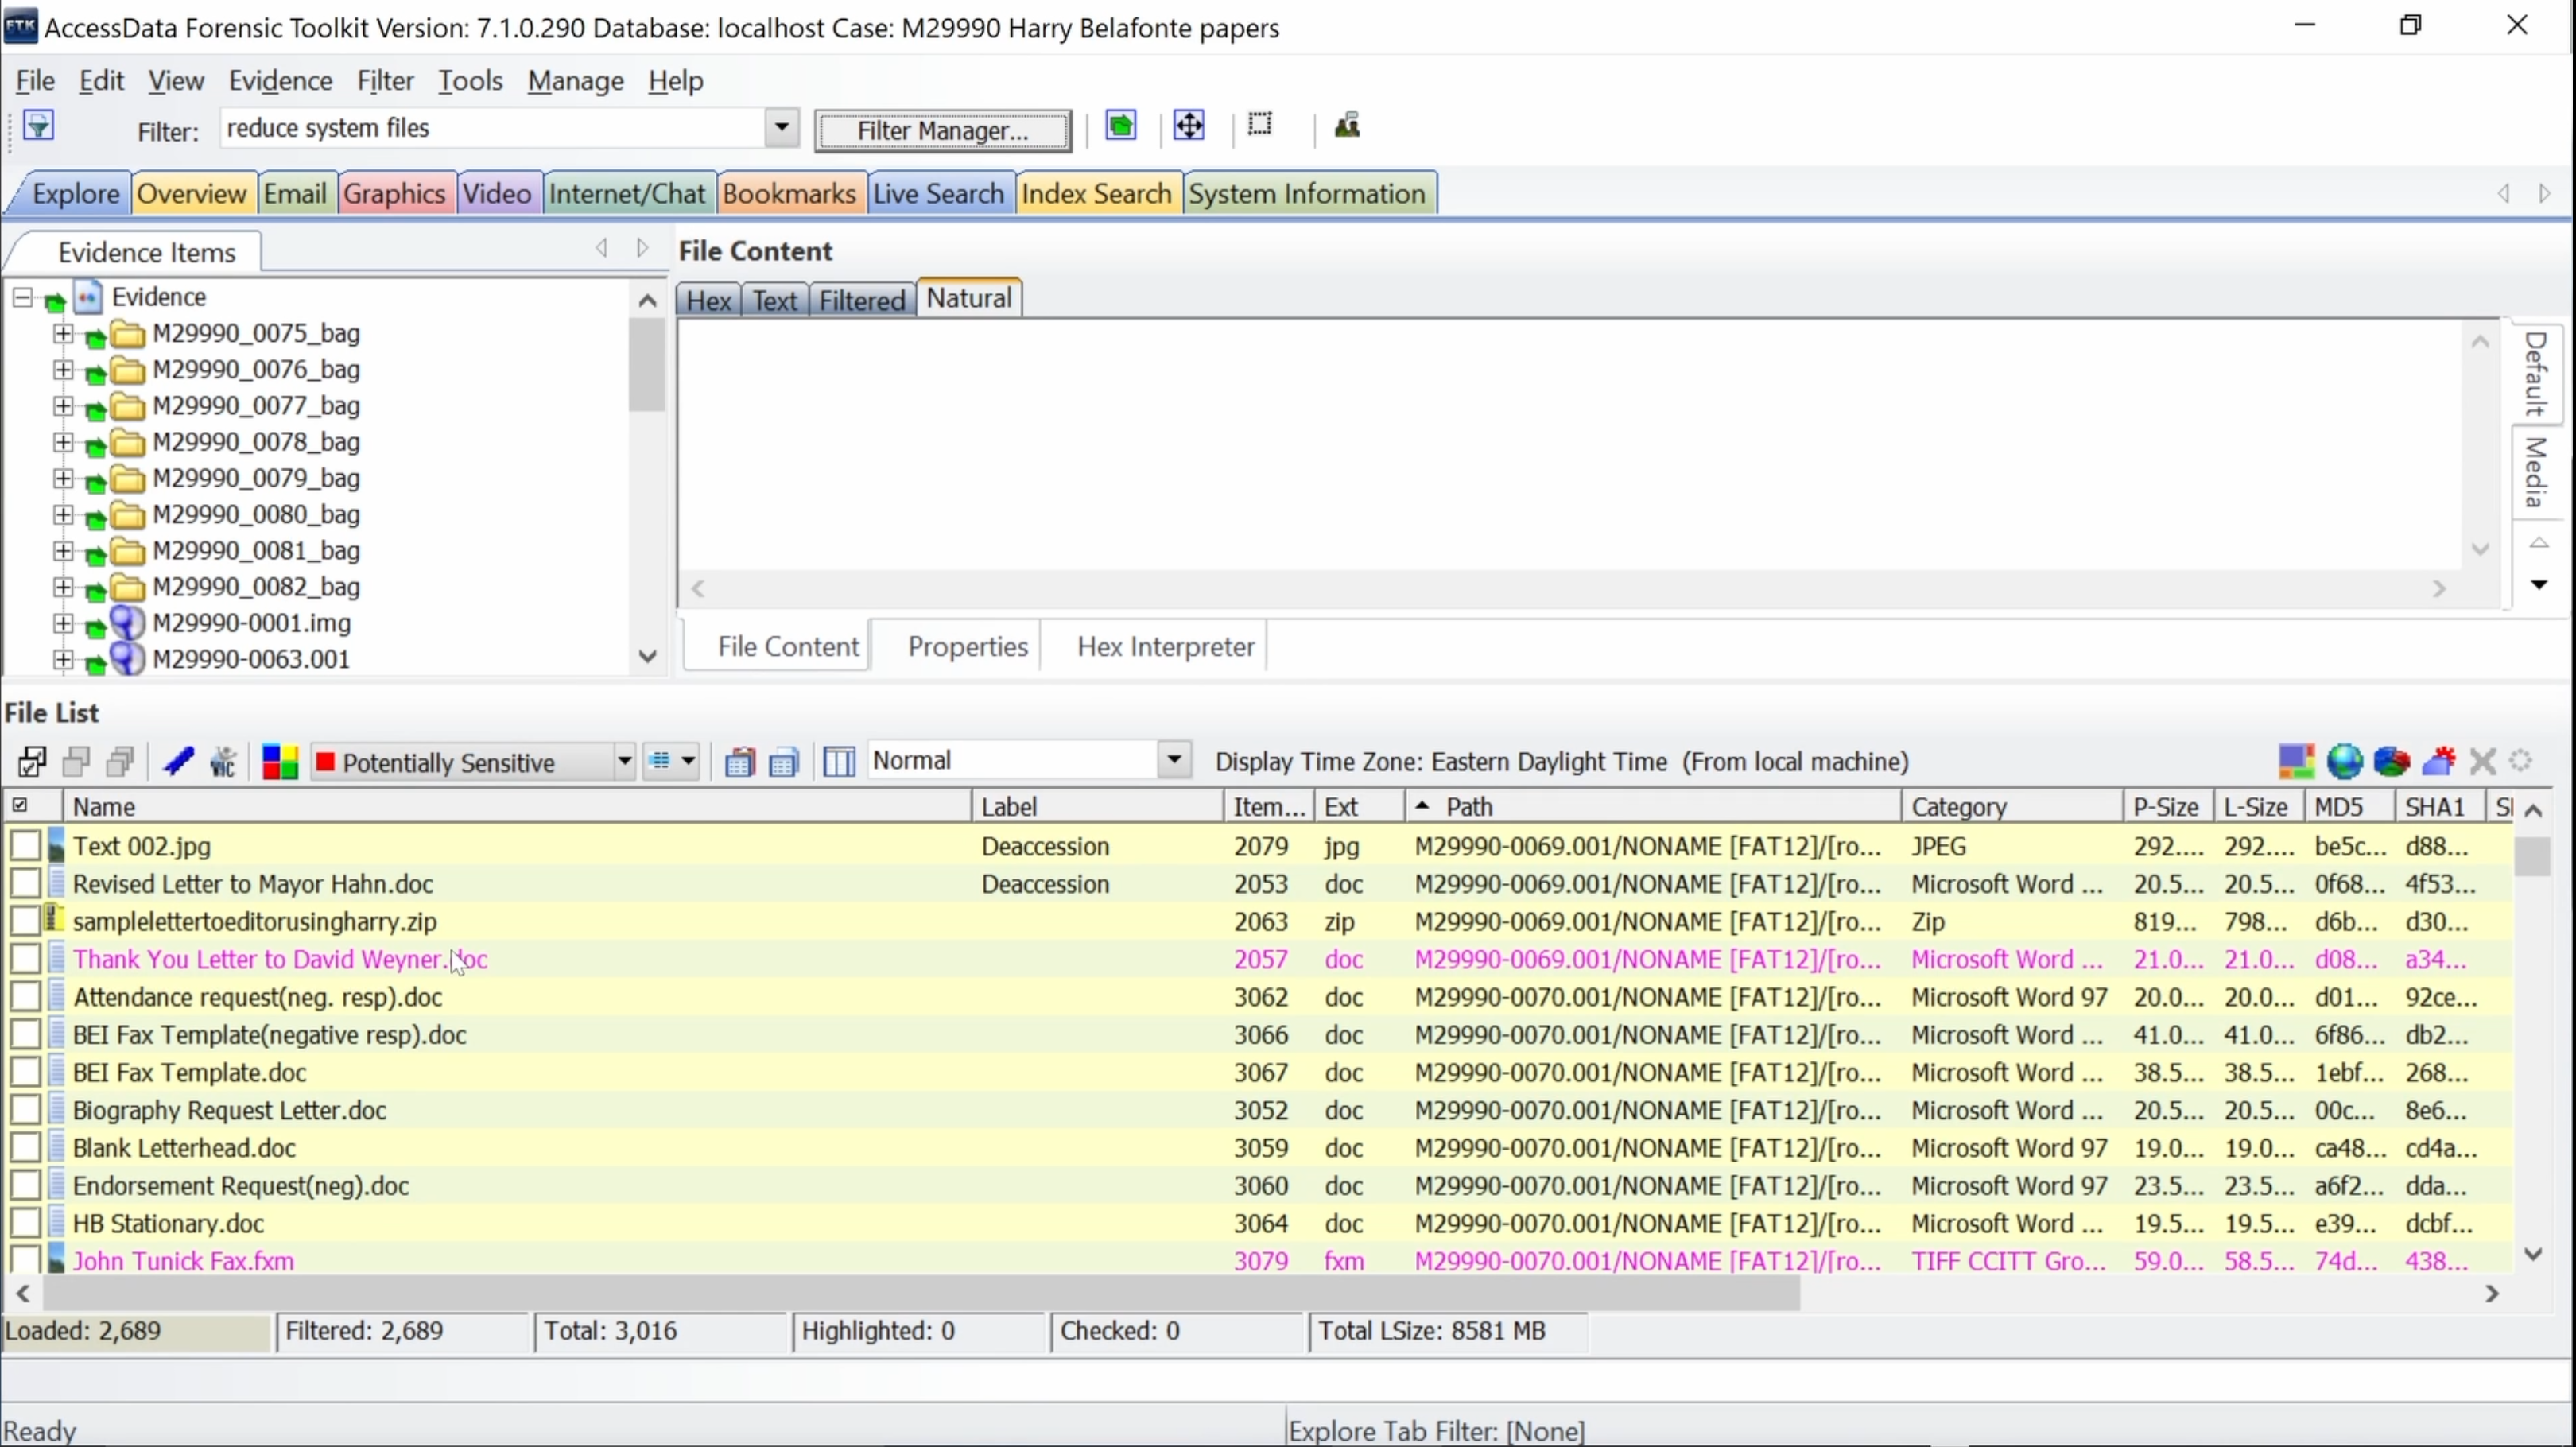Select the Media side tab
Image resolution: width=2576 pixels, height=1447 pixels.
[2536, 473]
